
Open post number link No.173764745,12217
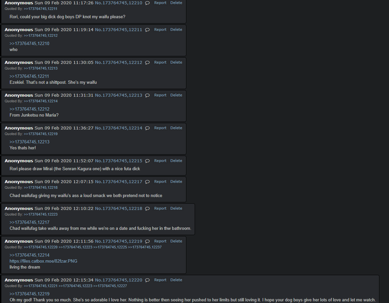point(119,181)
